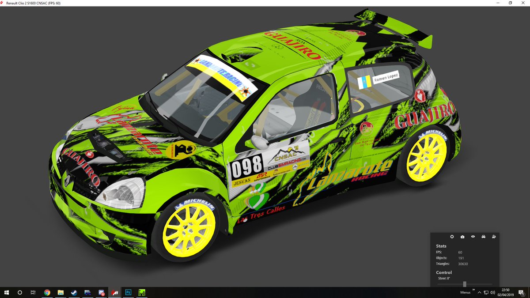
Task: Open File Explorer from taskbar
Action: [x=61, y=292]
